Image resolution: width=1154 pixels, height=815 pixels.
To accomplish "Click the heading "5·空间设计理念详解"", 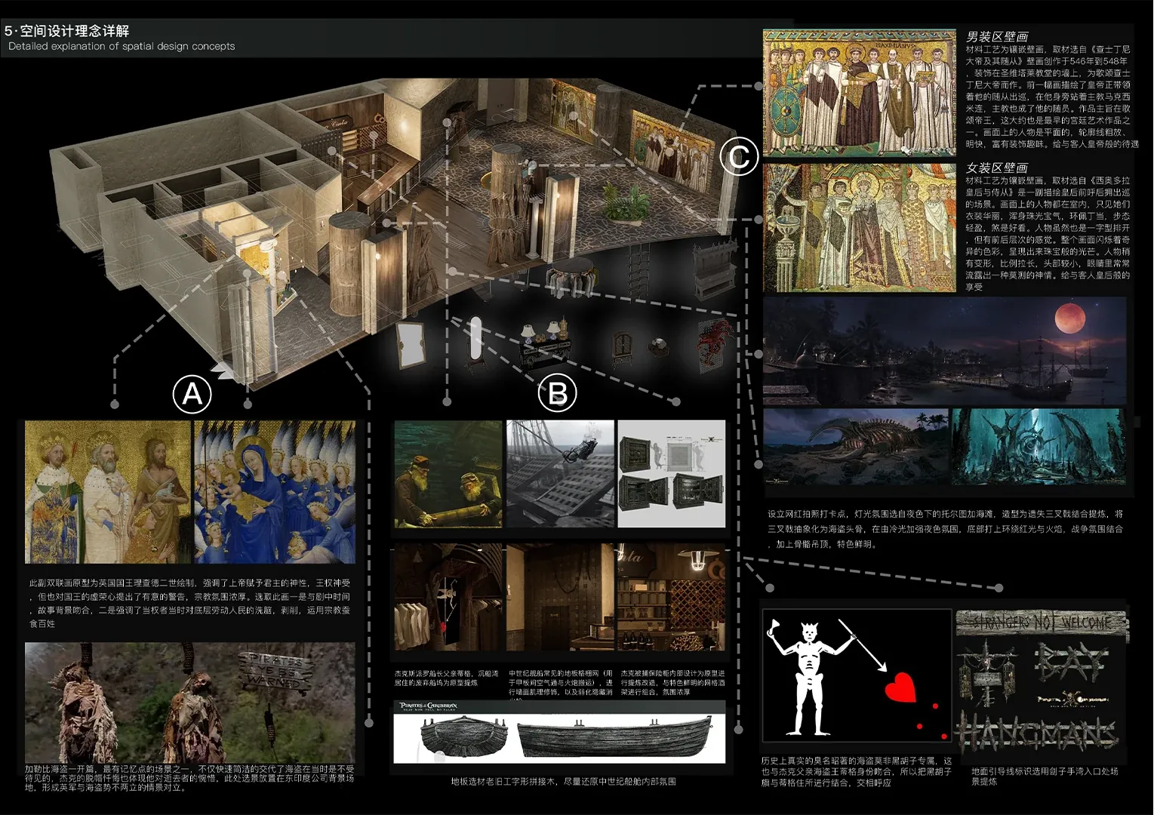I will pos(66,31).
